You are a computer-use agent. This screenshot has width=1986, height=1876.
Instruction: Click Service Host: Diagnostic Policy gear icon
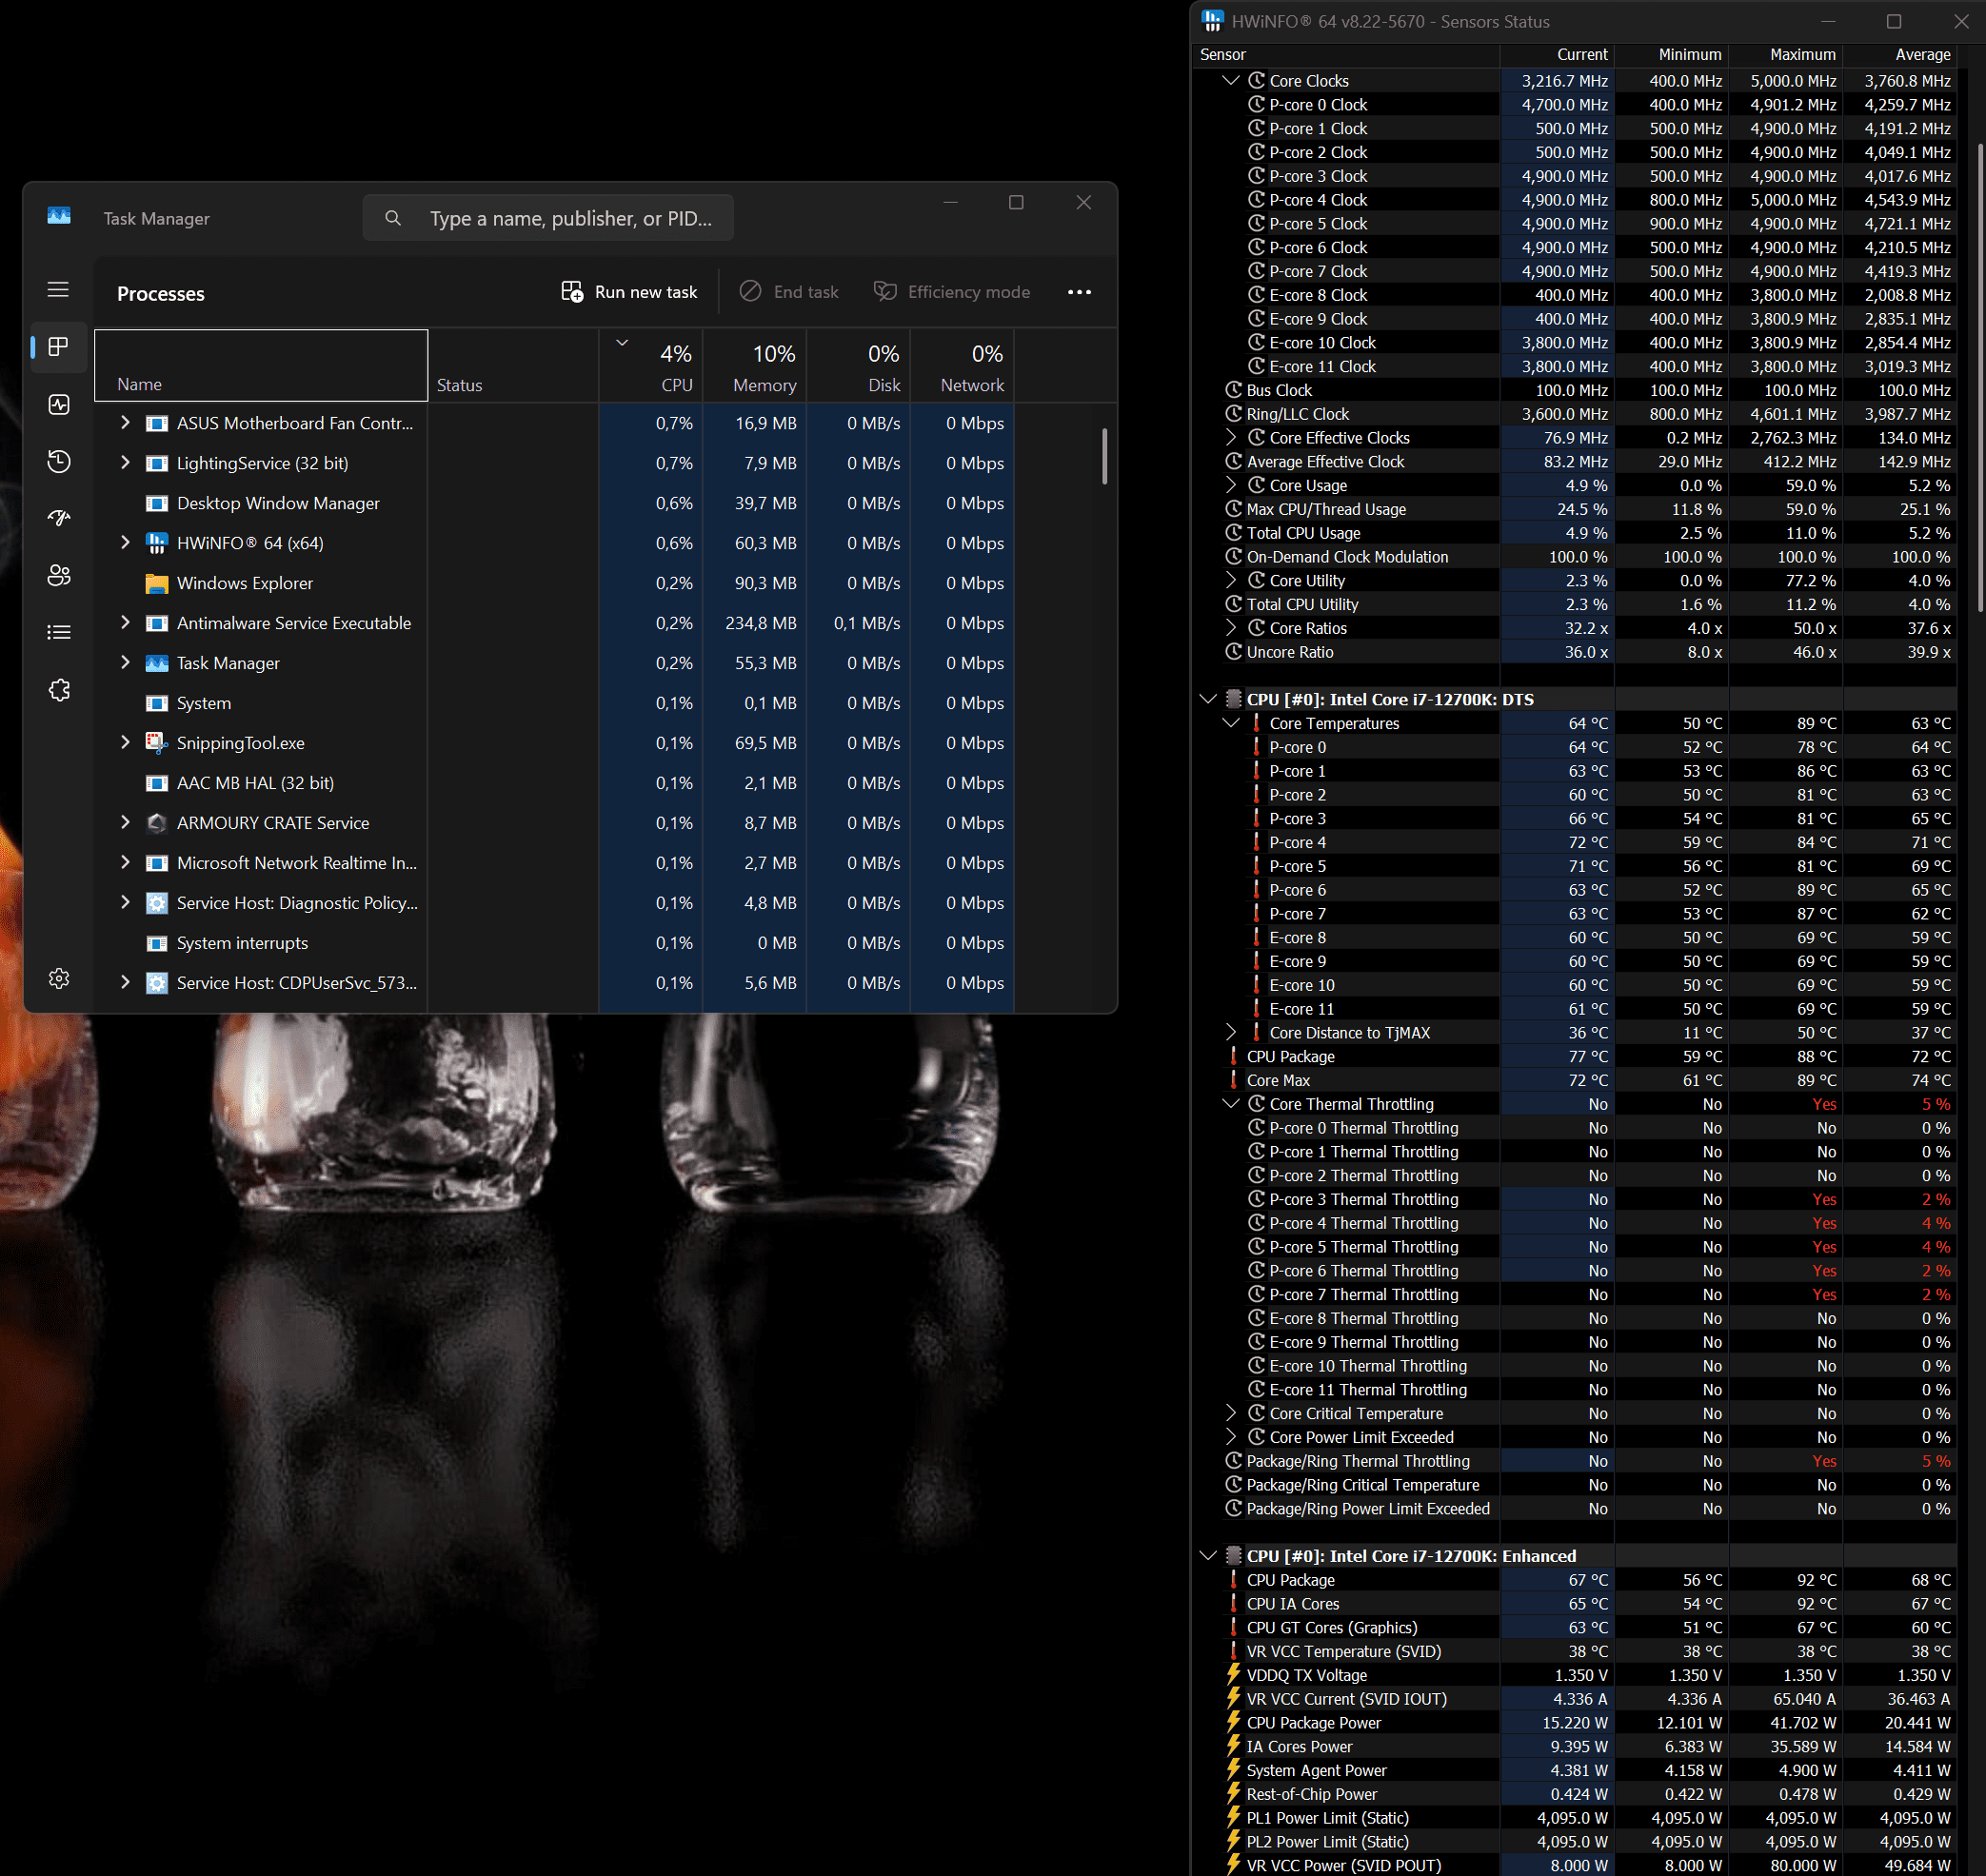(156, 903)
